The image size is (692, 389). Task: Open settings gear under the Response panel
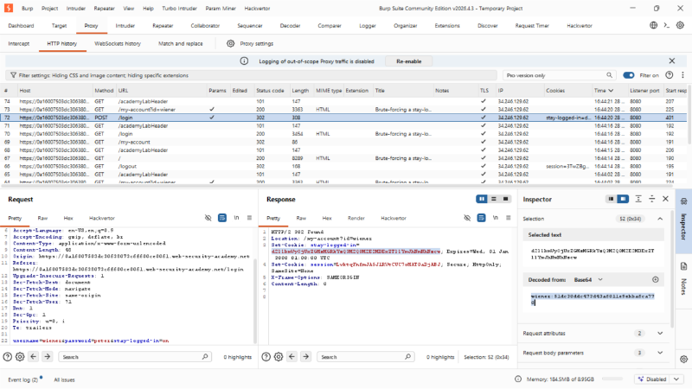pyautogui.click(x=279, y=357)
